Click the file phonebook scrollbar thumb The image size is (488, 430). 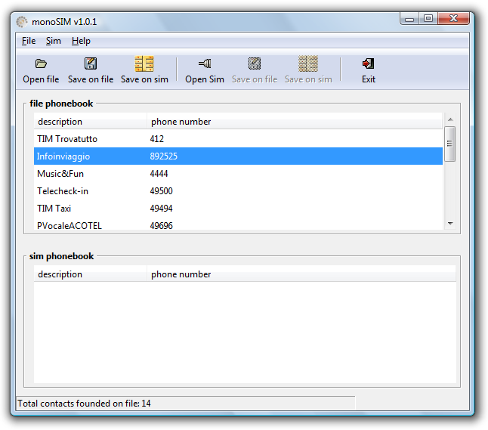point(450,144)
